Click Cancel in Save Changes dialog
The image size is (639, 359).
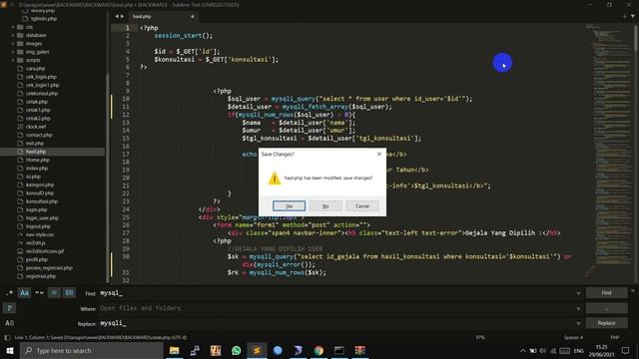[361, 206]
